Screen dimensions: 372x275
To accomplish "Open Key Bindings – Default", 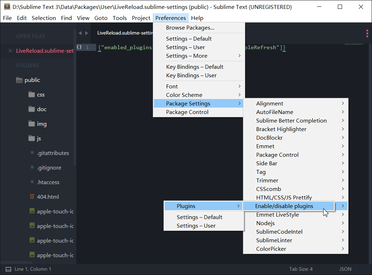I will [199, 67].
